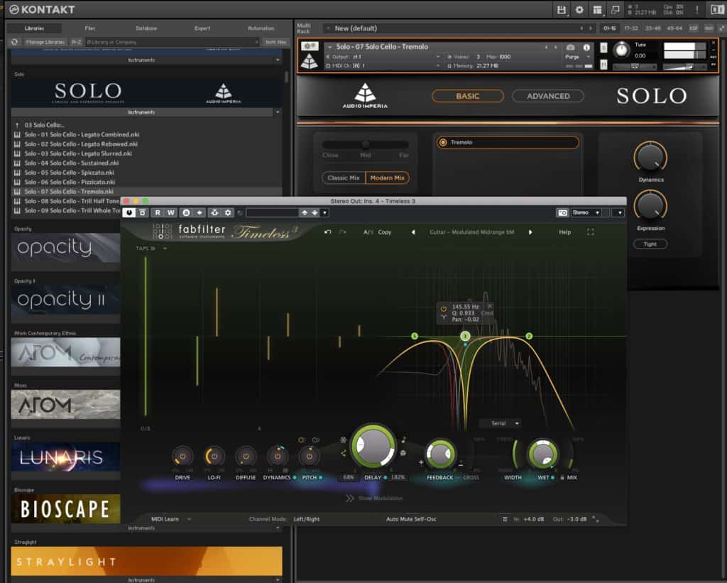Screen dimensions: 727x583
Task: Open the workspace layout icon in Kontakt header
Action: [x=597, y=9]
